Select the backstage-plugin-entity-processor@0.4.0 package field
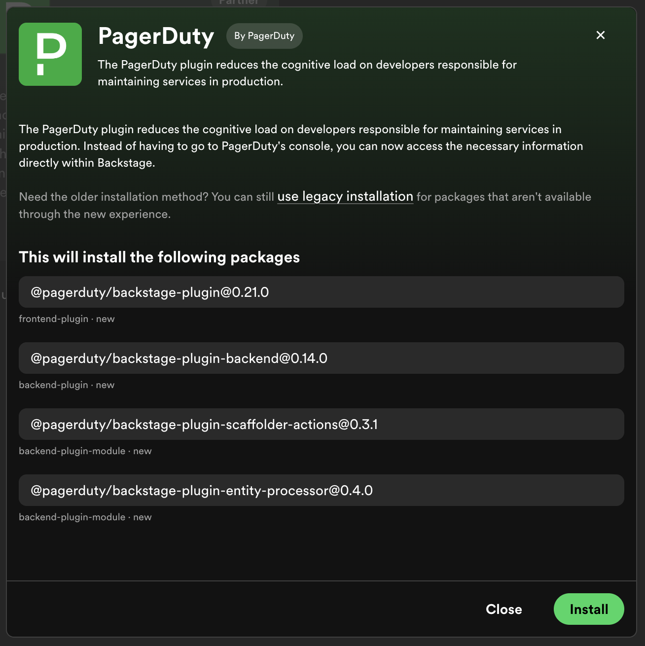Viewport: 645px width, 646px height. point(322,490)
